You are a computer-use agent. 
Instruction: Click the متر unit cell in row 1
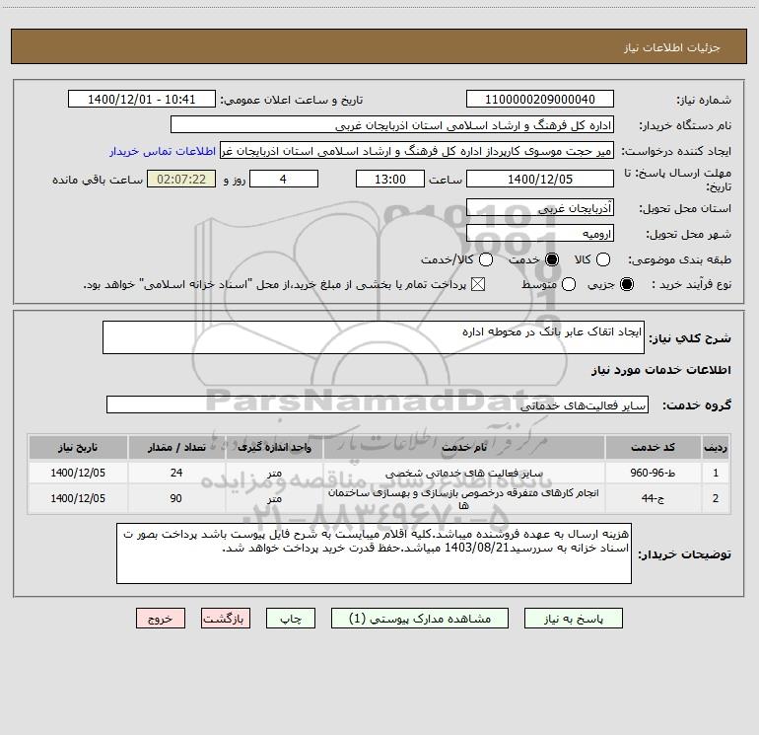click(274, 473)
